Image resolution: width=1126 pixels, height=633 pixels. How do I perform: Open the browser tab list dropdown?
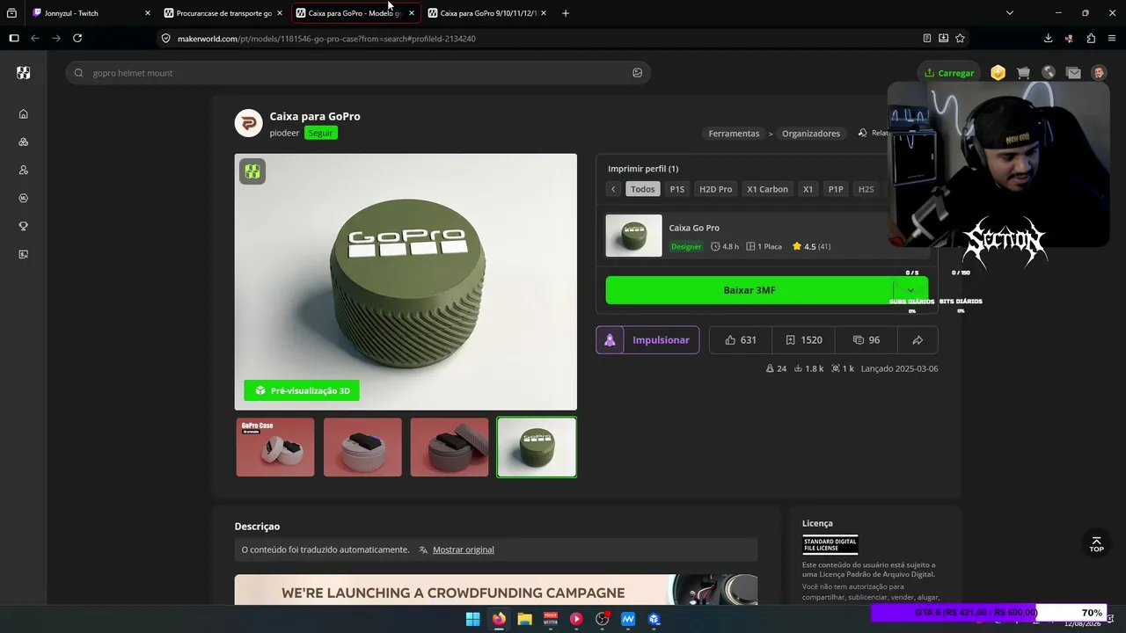click(x=1010, y=13)
